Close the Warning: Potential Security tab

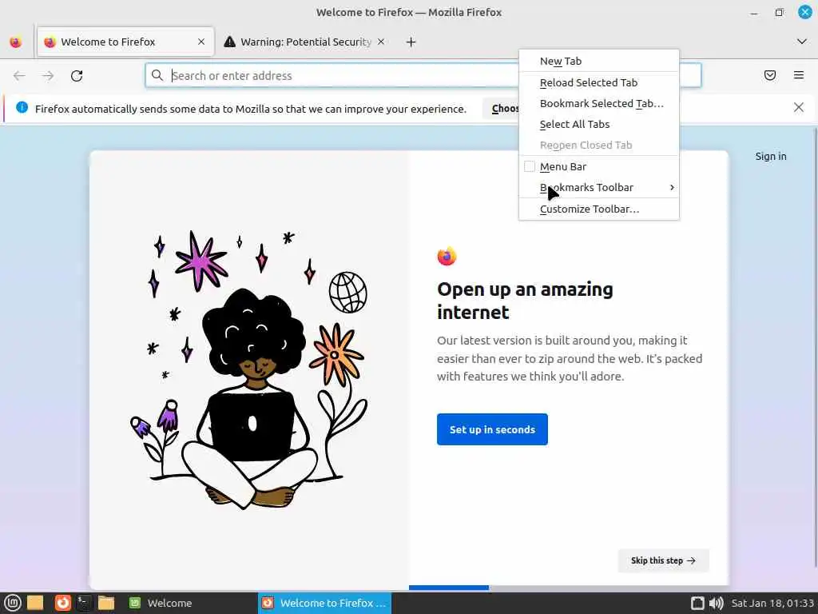[381, 42]
